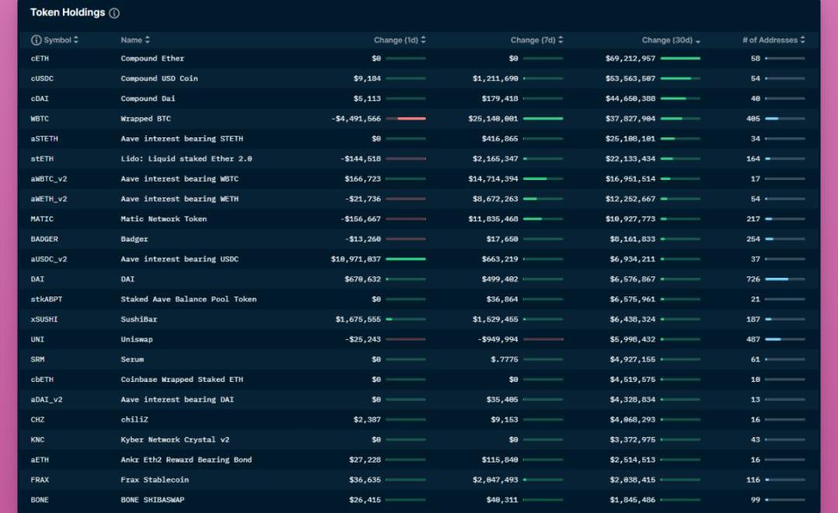Click the sort arrows beside Name header
This screenshot has width=838, height=513.
147,40
